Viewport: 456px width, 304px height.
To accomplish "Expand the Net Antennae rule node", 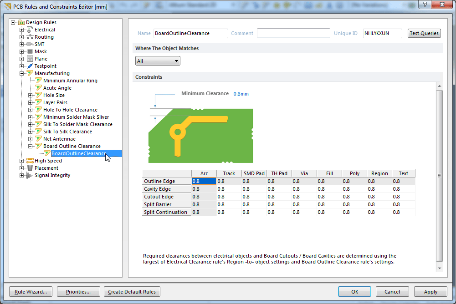I will tap(30, 139).
